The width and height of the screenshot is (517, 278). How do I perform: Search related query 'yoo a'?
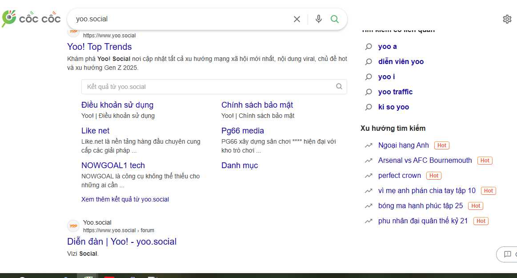[x=388, y=47]
